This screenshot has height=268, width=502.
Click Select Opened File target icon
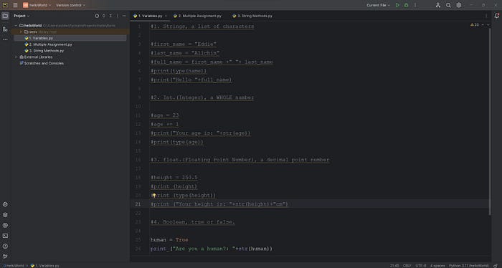point(97,16)
